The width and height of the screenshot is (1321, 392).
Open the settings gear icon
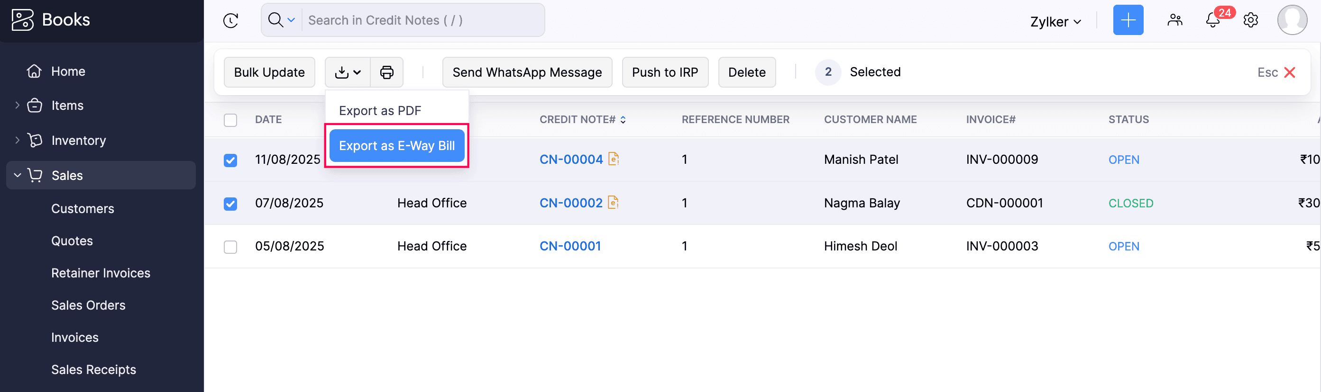tap(1251, 20)
